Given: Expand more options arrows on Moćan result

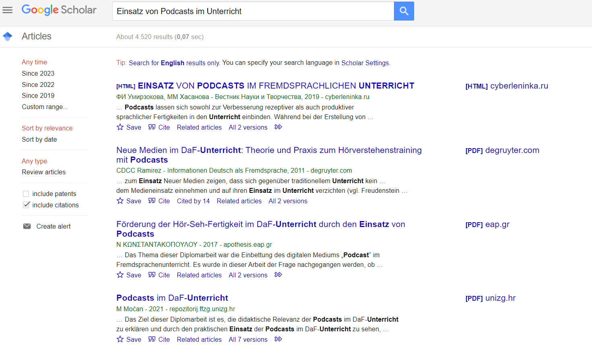Looking at the screenshot, I should (278, 339).
